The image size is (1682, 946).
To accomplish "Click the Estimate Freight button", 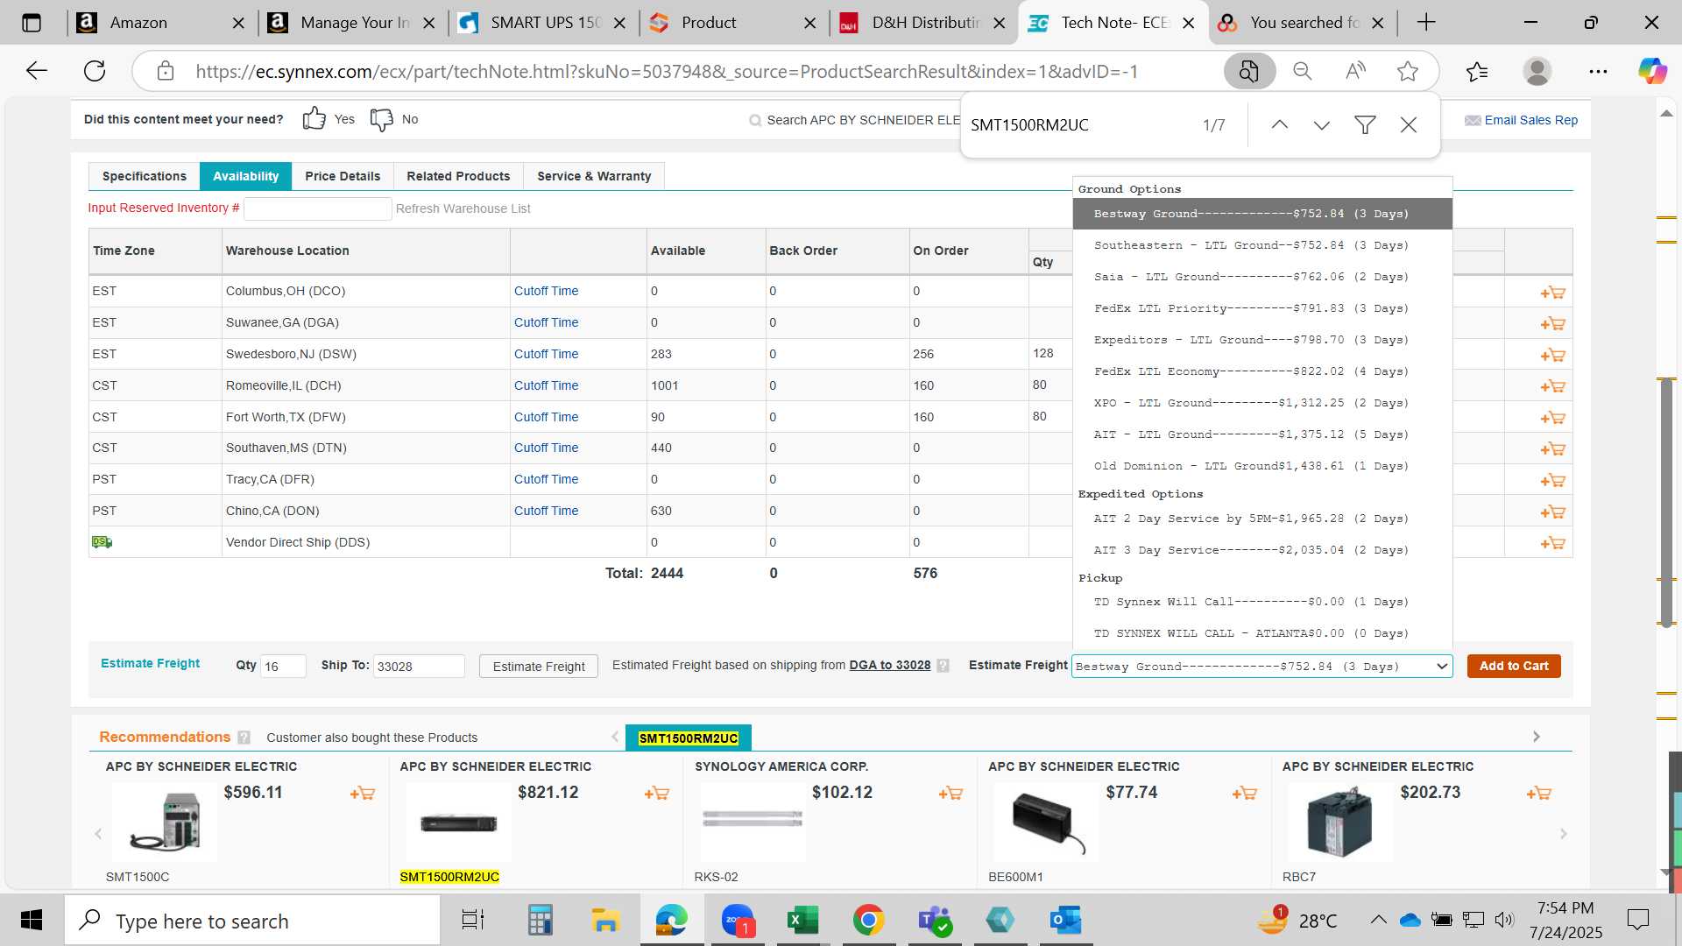I will (539, 667).
